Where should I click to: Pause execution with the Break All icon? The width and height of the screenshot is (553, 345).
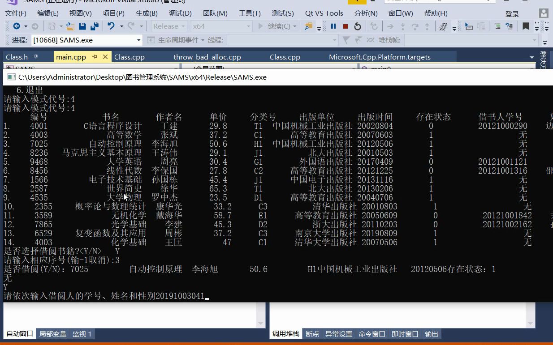click(x=333, y=26)
